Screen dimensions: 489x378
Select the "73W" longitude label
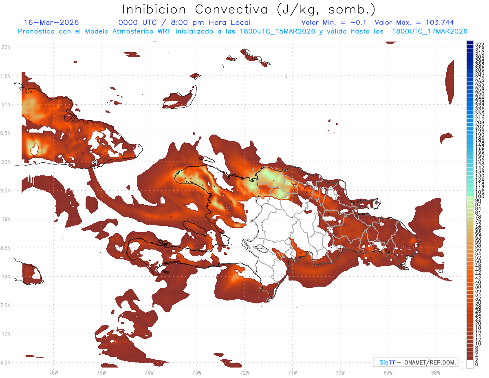(x=197, y=372)
